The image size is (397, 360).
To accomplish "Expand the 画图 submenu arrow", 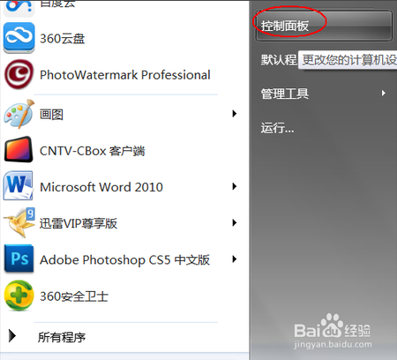I will (x=235, y=114).
